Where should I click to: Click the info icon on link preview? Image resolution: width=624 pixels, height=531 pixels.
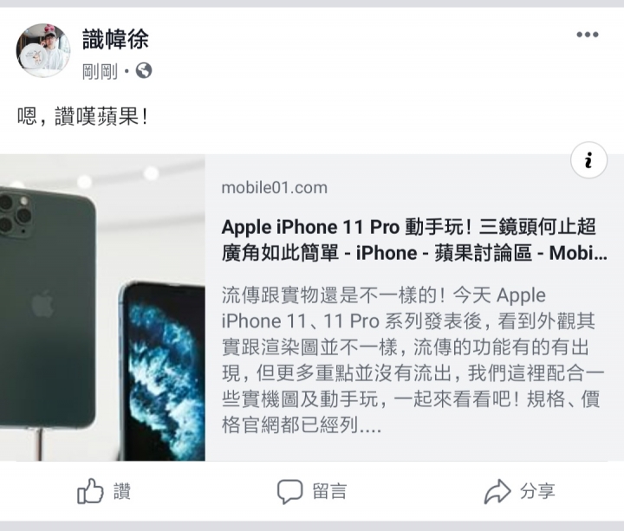588,160
